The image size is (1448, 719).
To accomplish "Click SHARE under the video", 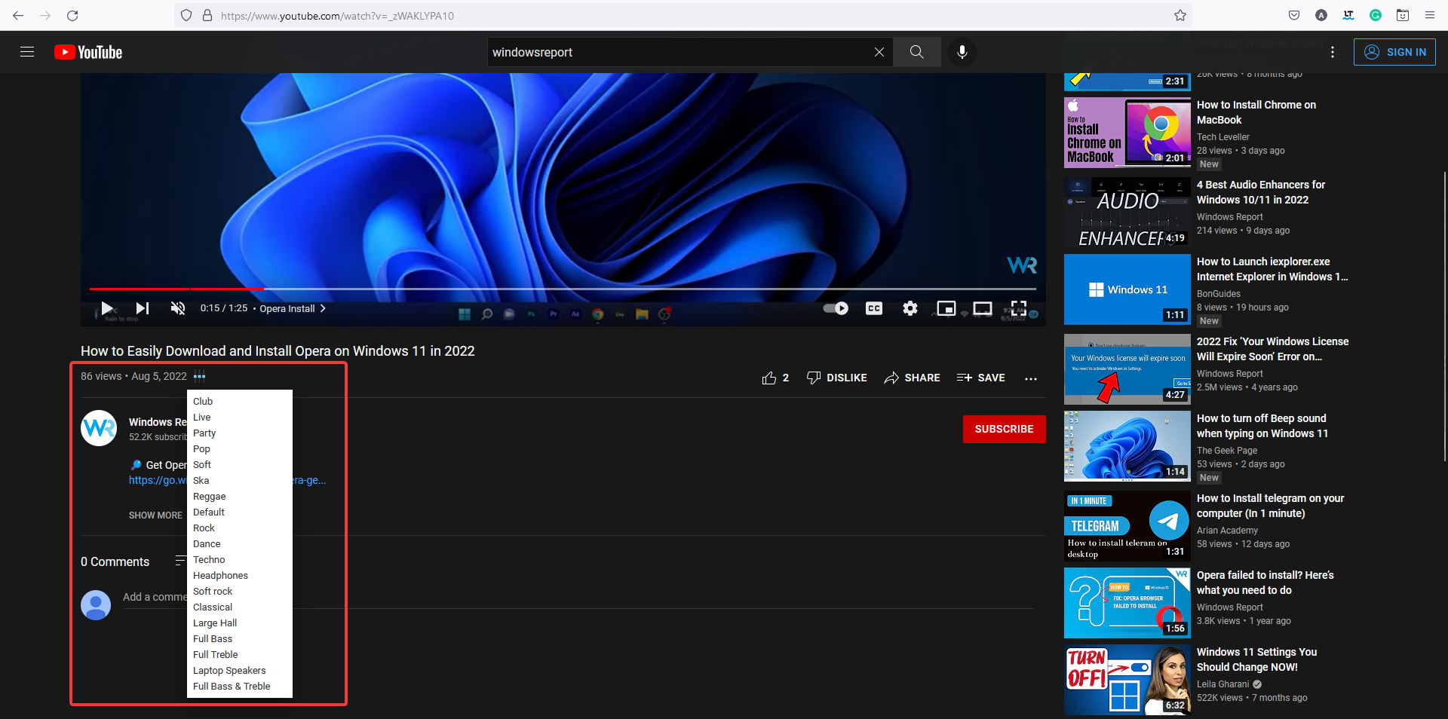I will (x=912, y=378).
